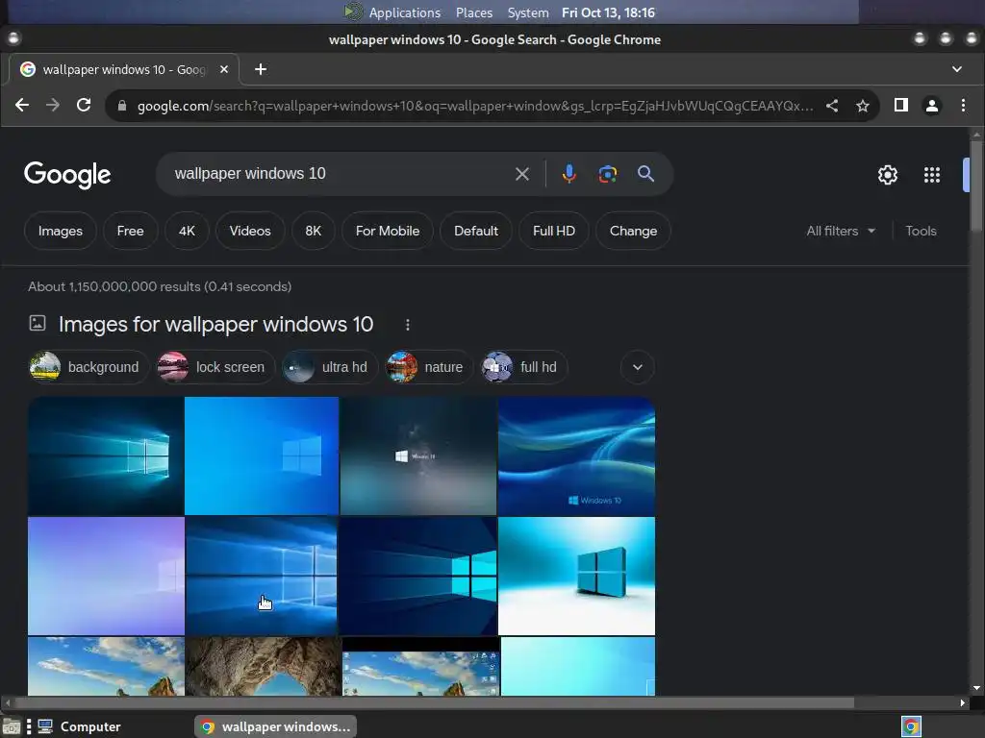
Task: Select the lock screen image suggestion
Action: 216,367
